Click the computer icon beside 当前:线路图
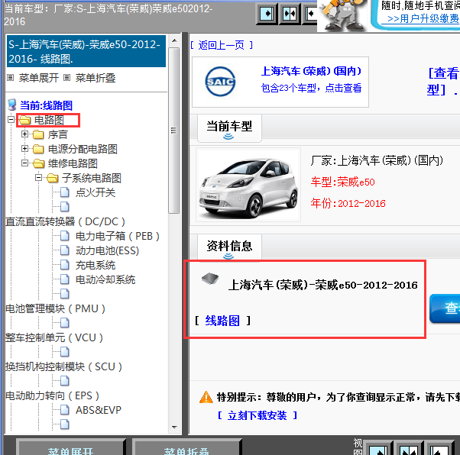This screenshot has width=460, height=455. click(x=12, y=105)
